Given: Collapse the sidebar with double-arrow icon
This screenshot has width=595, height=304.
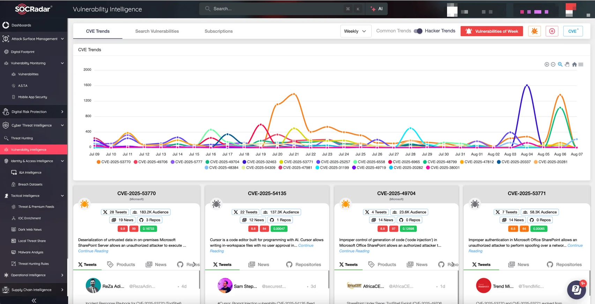Looking at the screenshot, I should click(34, 301).
